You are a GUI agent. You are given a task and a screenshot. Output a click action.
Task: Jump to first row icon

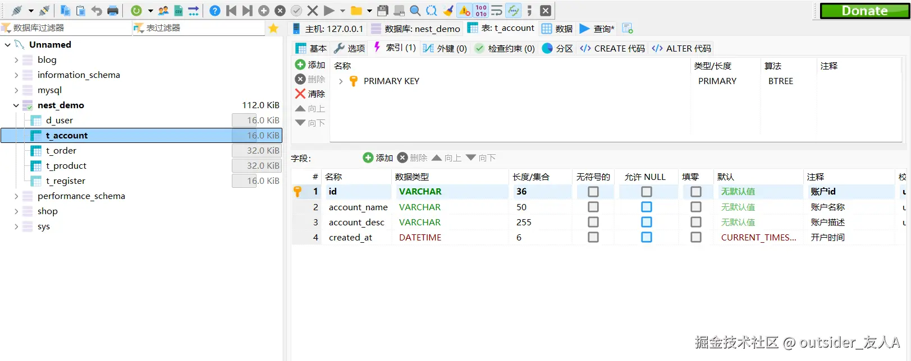tap(231, 11)
